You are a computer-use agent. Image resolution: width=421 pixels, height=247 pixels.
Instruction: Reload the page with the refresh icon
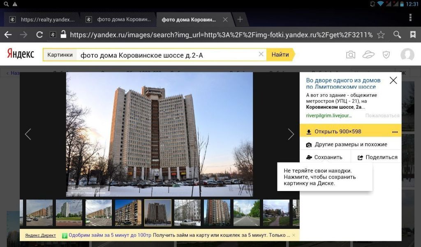pos(39,35)
